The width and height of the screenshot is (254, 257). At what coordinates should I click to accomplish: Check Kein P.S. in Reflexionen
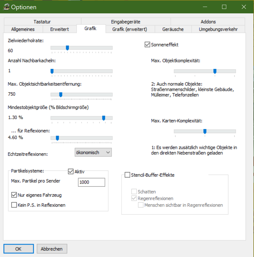point(14,205)
